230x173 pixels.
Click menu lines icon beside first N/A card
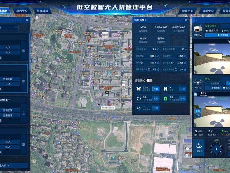click(24, 50)
